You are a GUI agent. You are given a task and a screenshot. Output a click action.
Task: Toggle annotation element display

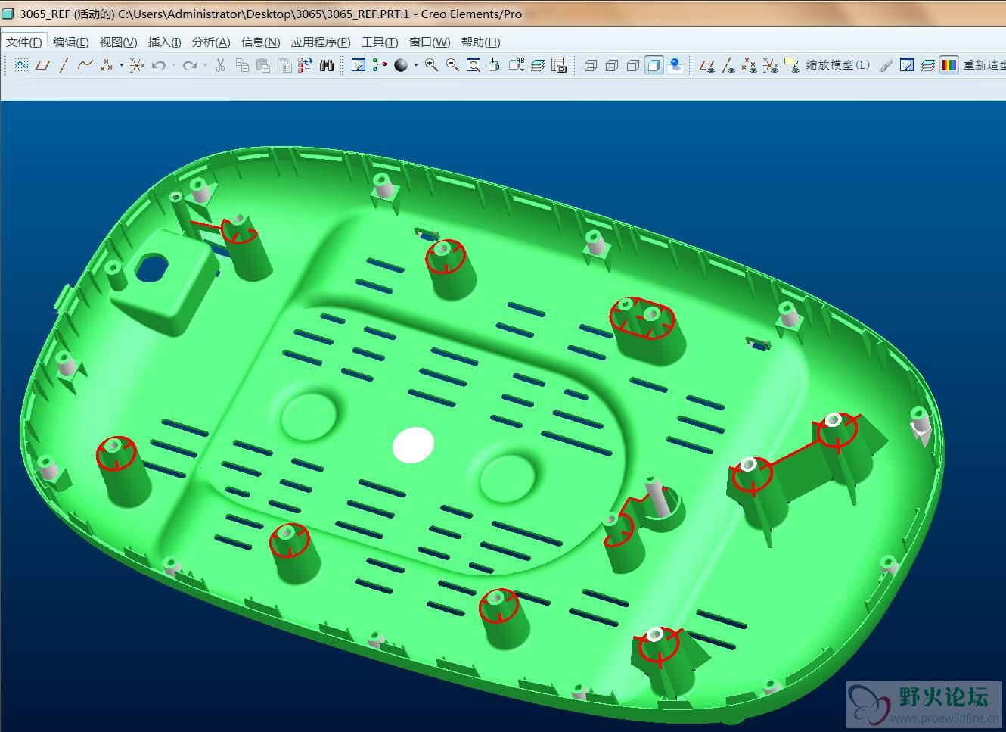(792, 65)
